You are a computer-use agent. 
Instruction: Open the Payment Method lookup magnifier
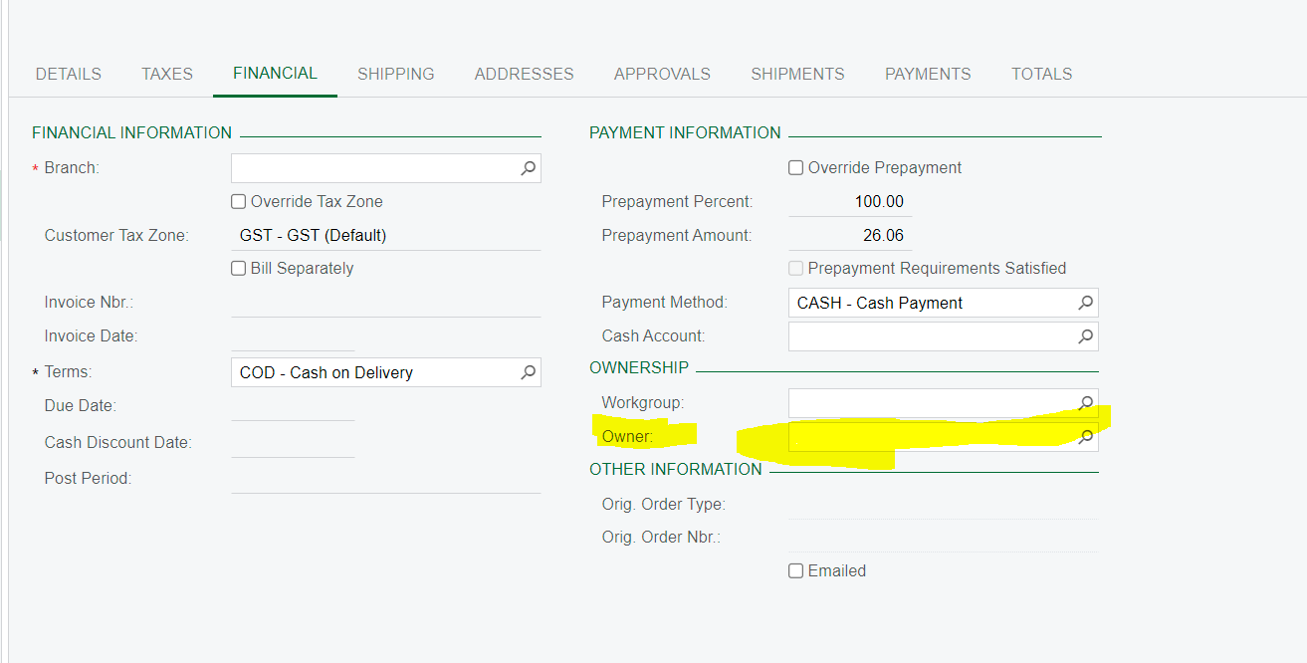(x=1085, y=303)
